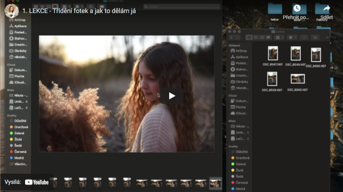Open lekce folder on desktop
The image size is (343, 192).
coord(275,12)
